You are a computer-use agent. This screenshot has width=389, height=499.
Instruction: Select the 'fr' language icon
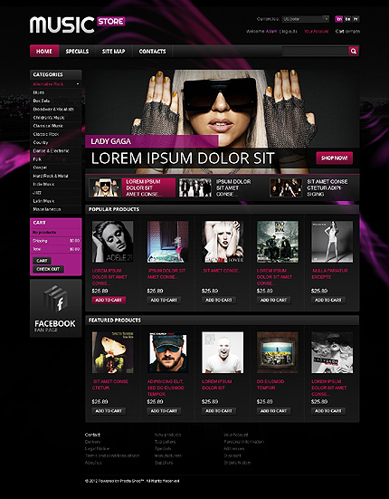(356, 19)
